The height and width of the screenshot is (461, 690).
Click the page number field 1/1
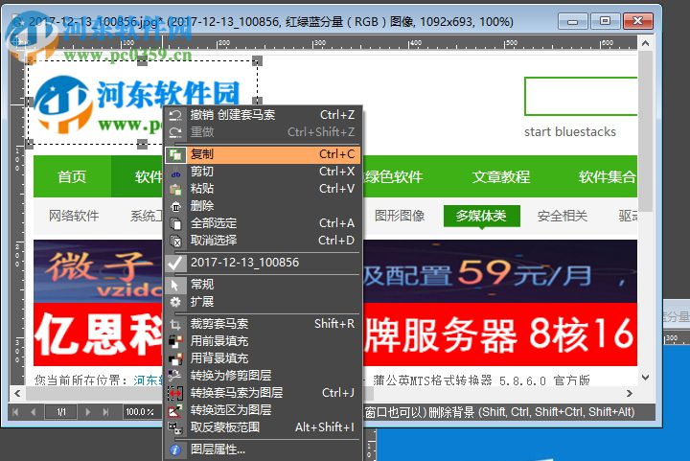61,412
